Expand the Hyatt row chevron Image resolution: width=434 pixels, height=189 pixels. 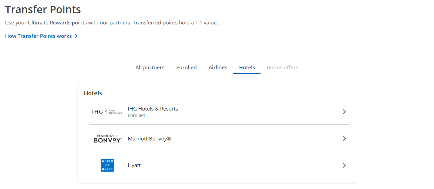point(344,165)
